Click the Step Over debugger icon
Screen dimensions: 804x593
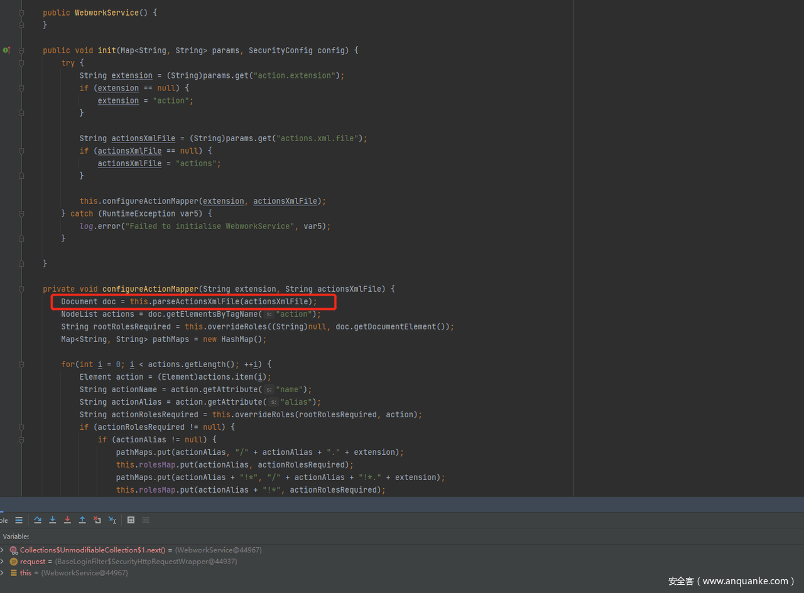(x=38, y=520)
